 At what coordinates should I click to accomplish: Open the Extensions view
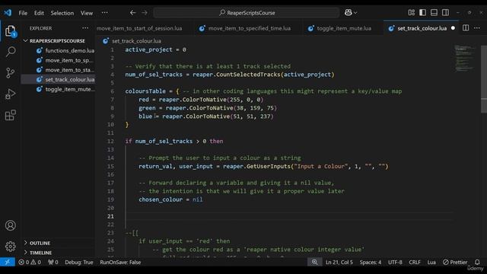(10, 115)
